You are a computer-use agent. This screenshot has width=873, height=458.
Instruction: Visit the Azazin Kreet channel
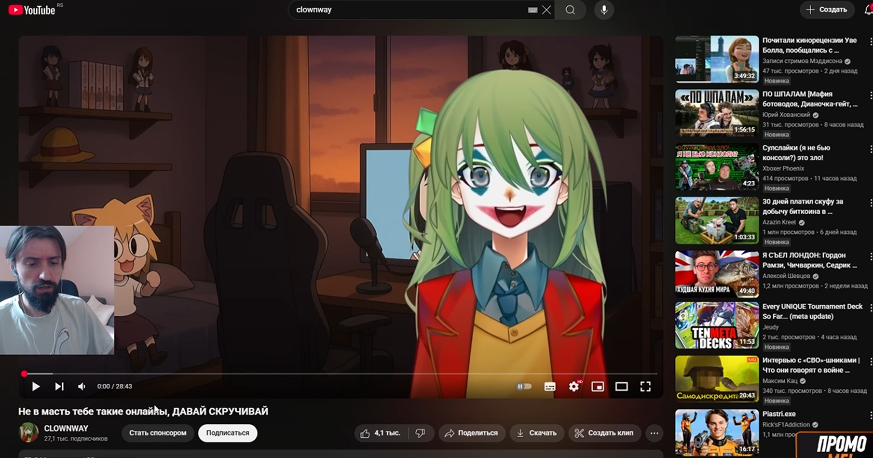point(779,222)
